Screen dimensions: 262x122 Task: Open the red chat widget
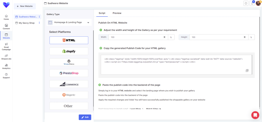point(255,115)
